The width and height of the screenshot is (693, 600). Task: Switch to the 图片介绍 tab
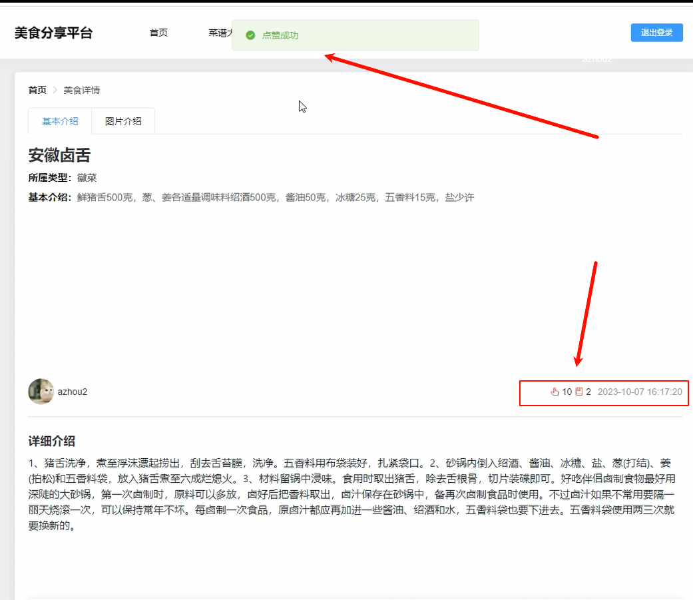123,121
